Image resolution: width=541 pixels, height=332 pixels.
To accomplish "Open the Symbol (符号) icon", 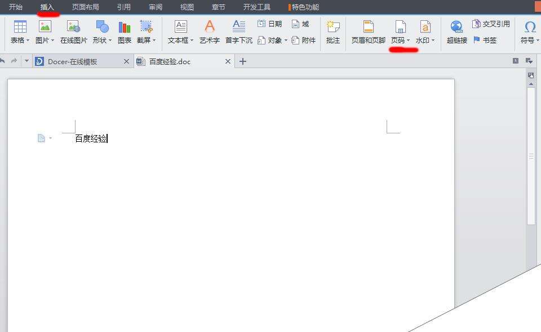I will pos(530,27).
